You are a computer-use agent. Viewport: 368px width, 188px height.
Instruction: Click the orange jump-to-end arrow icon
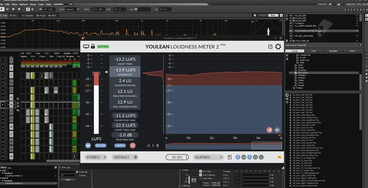(x=280, y=157)
